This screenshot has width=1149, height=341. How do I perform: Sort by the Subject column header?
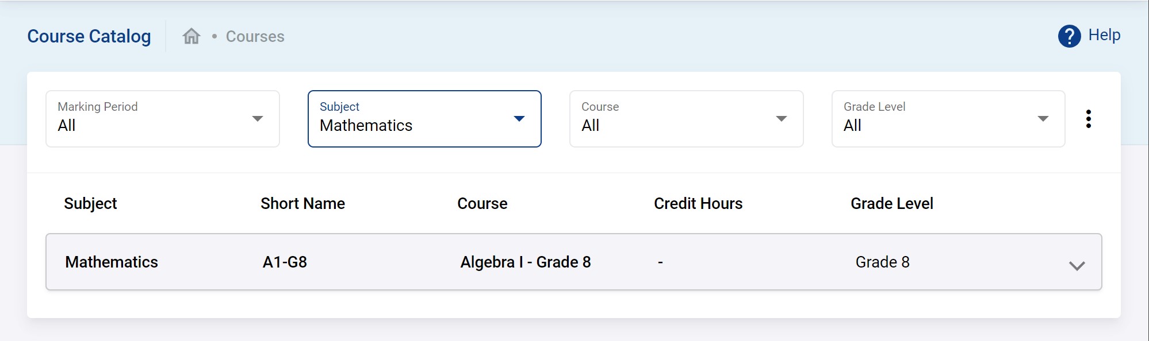(x=90, y=204)
